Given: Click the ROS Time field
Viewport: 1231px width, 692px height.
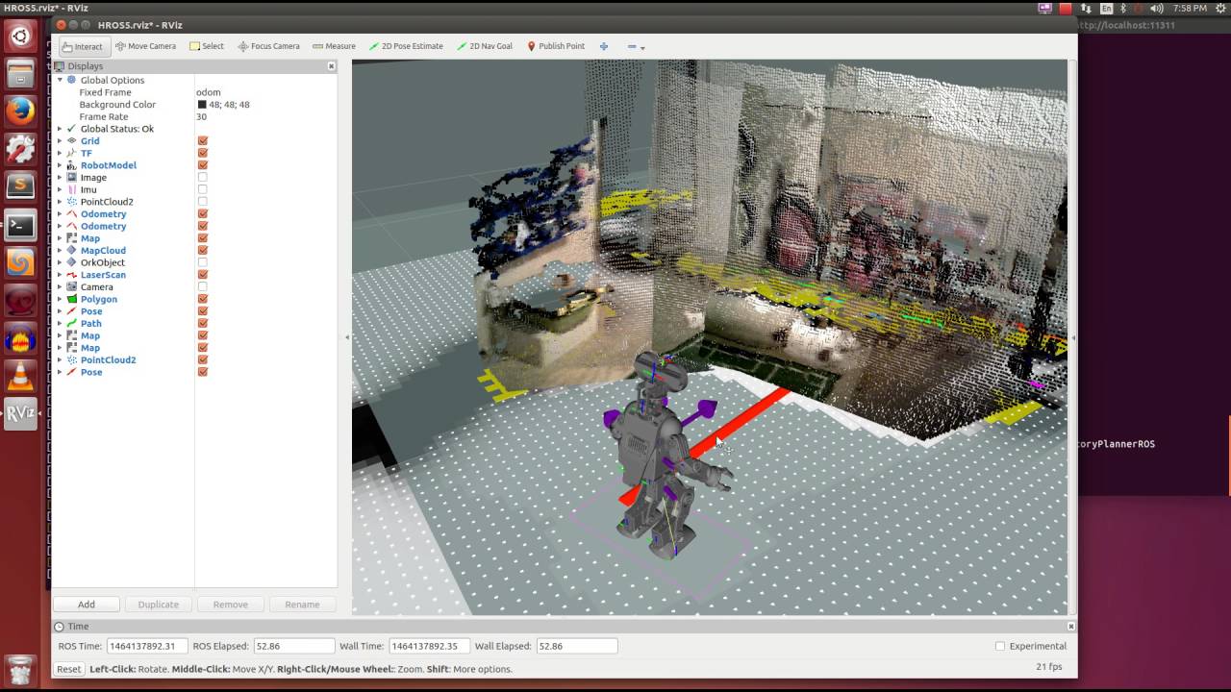Looking at the screenshot, I should click(x=147, y=646).
